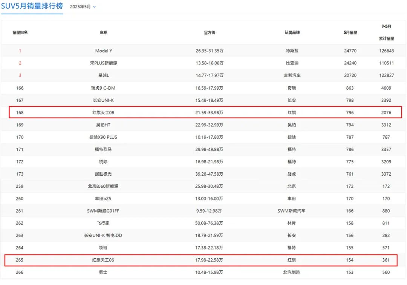
Task: Select the 昊铂HT series name
Action: click(x=103, y=125)
